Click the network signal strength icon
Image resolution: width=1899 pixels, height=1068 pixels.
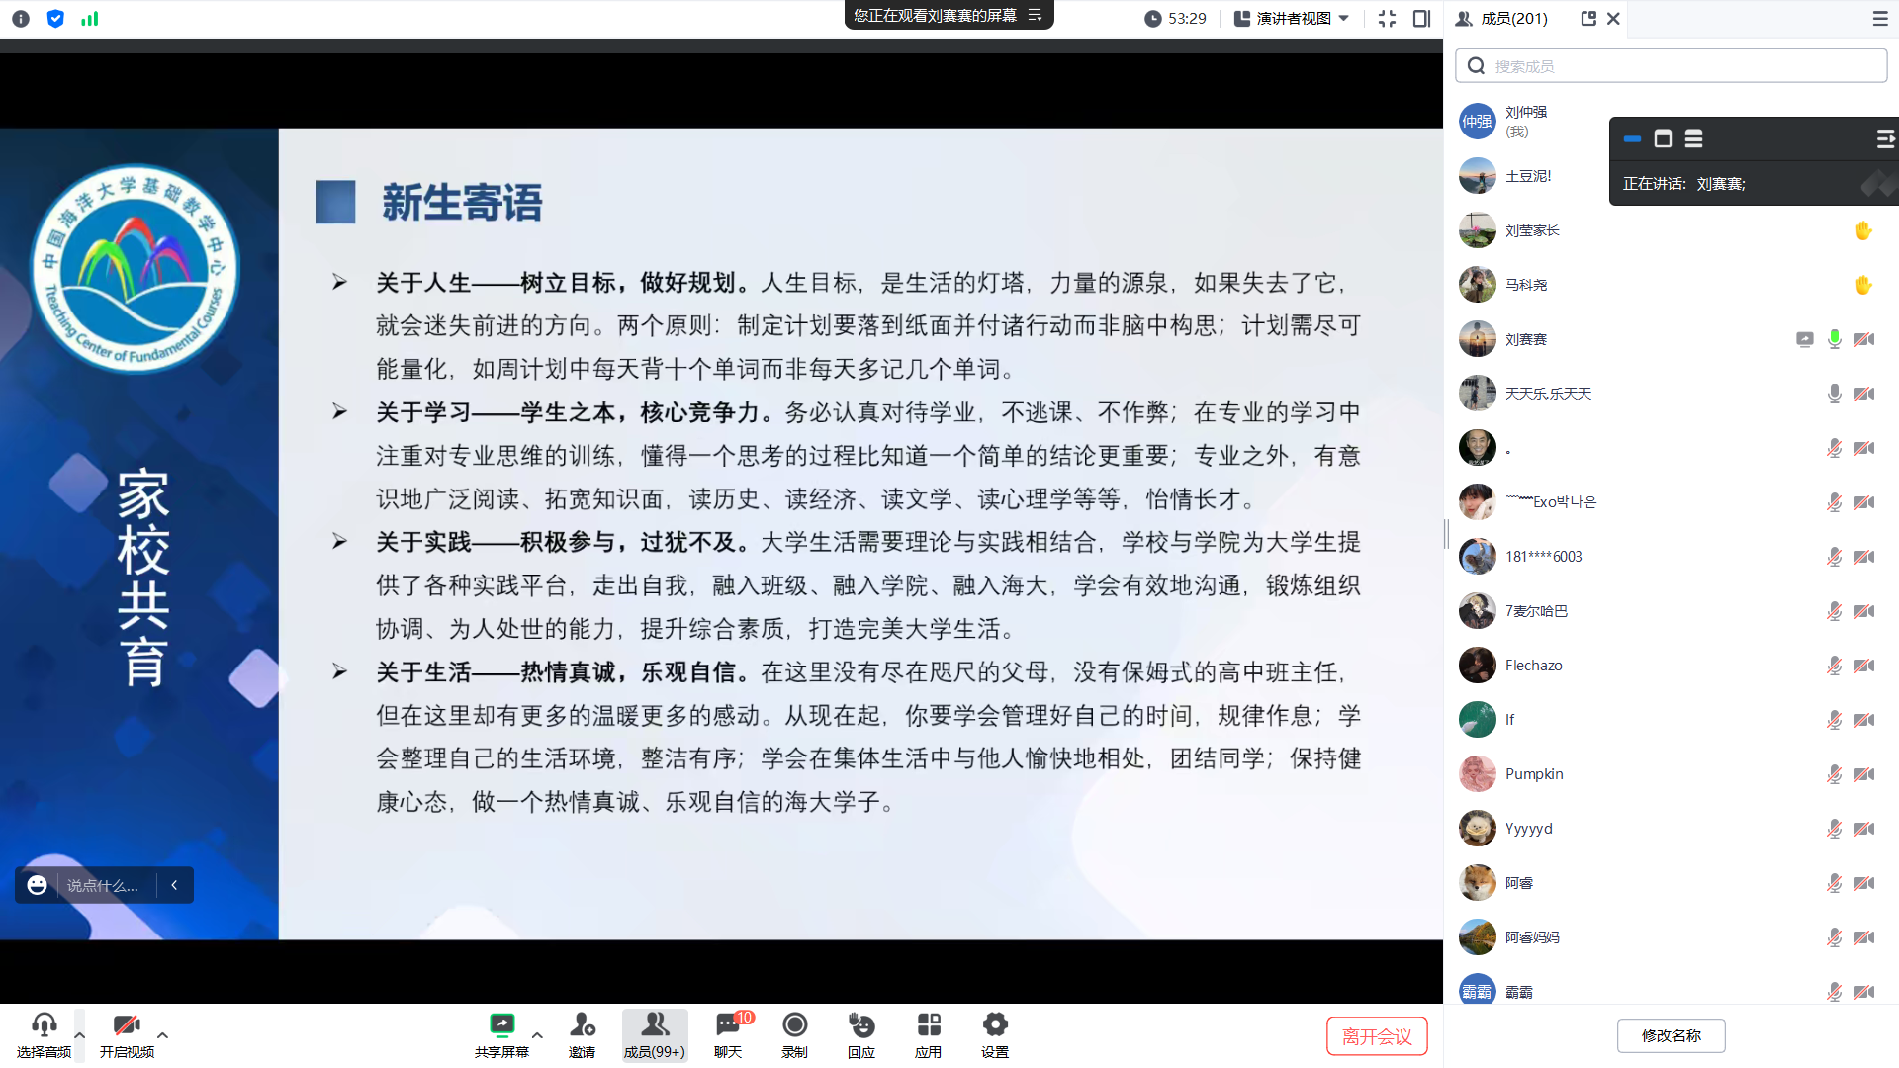click(90, 18)
